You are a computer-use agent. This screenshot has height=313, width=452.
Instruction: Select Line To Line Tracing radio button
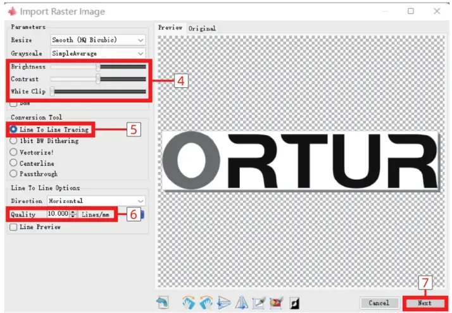(x=13, y=129)
